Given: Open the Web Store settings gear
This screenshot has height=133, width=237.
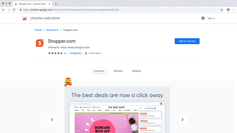Looking at the screenshot, I should 203,18.
